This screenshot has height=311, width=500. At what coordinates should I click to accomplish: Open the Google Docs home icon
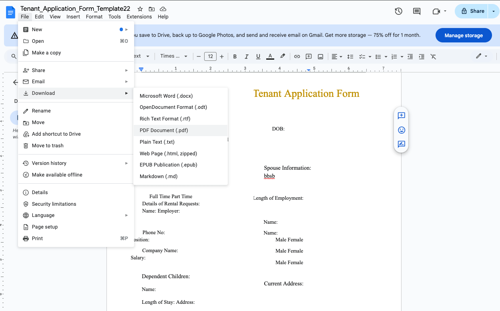pos(10,12)
